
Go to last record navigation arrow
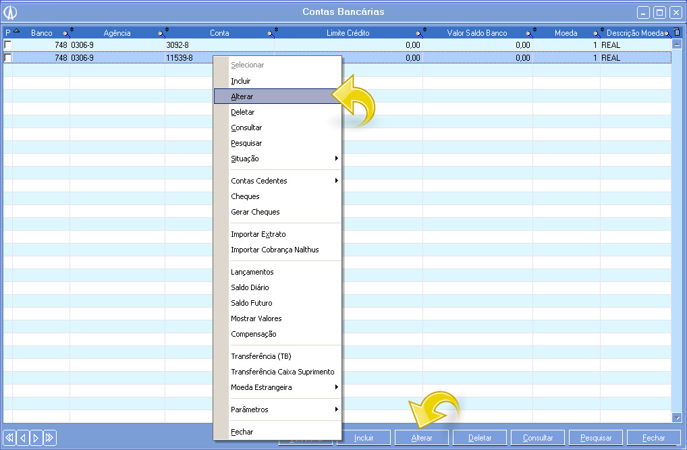point(49,437)
